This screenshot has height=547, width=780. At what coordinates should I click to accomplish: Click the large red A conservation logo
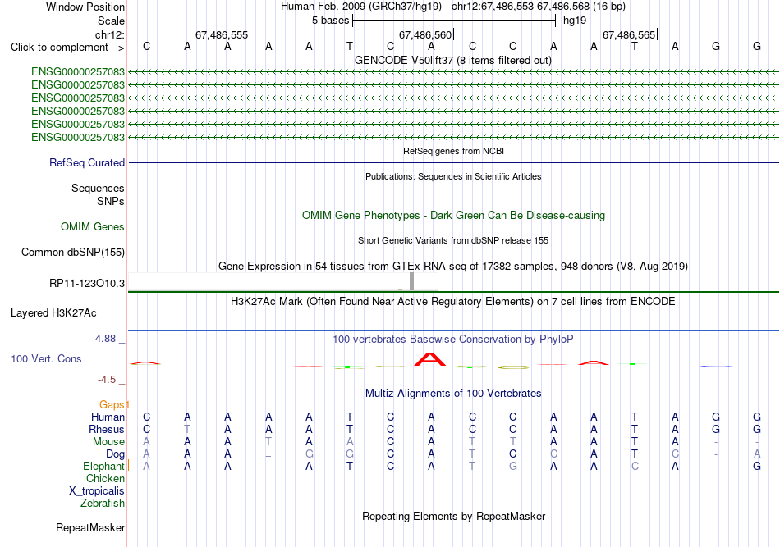(430, 359)
